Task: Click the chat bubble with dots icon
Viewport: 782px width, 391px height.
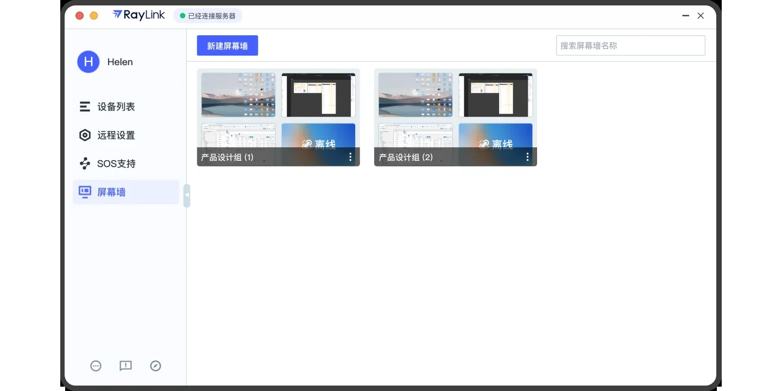Action: coord(96,366)
